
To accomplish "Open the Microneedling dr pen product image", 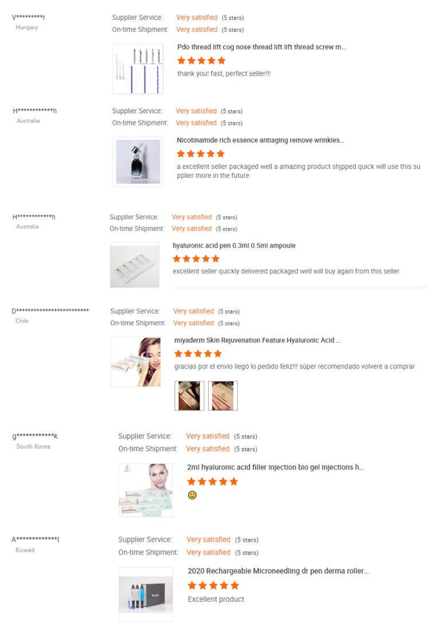I will click(x=146, y=594).
